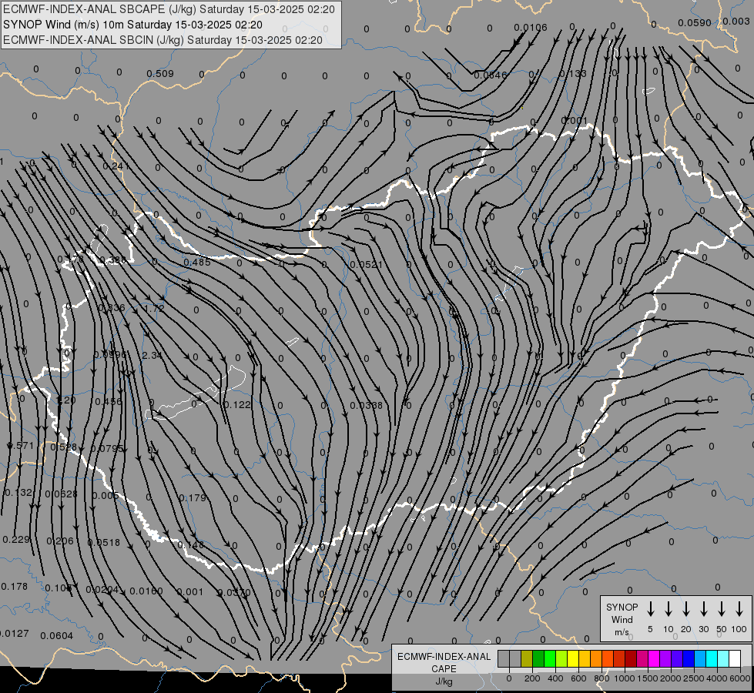Click the 'SYNOP Wind m/s' legend label
This screenshot has height=693, width=754.
[x=622, y=619]
